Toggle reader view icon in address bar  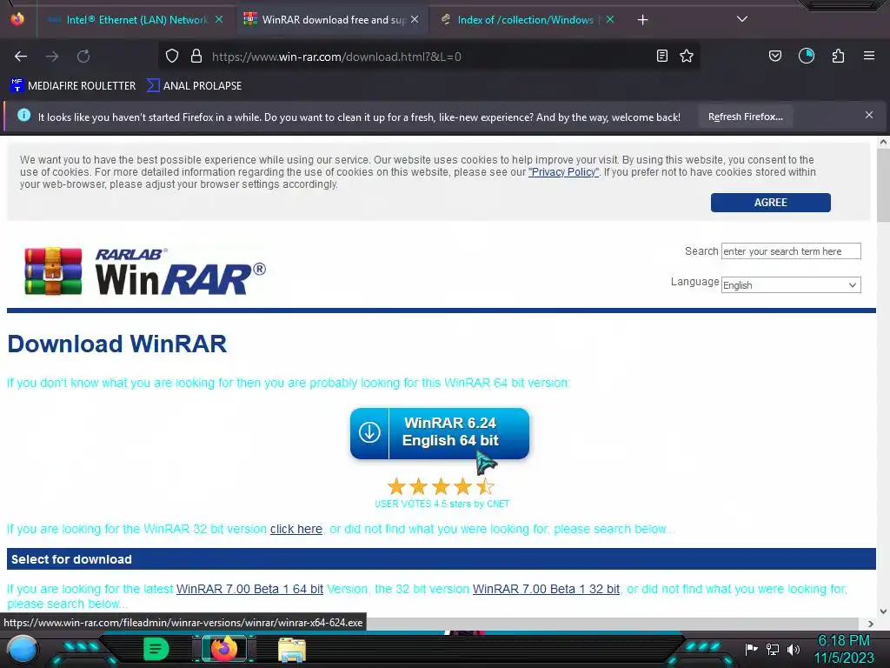point(661,56)
